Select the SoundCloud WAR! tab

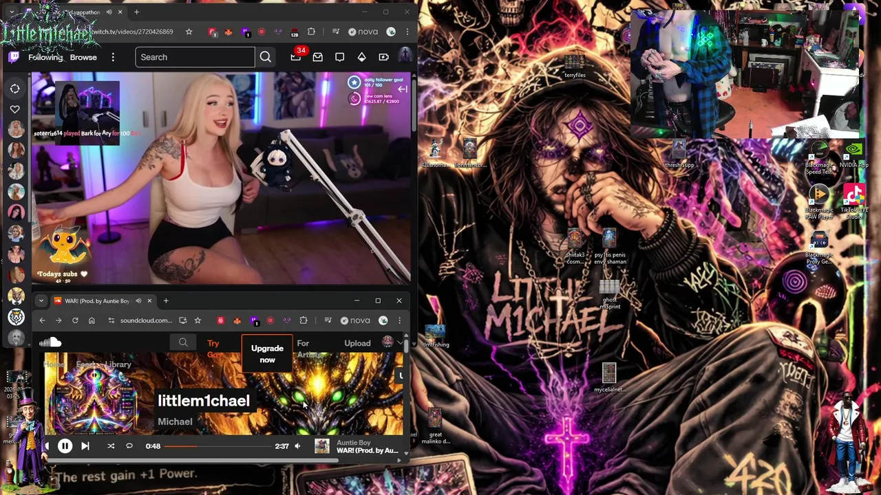96,300
